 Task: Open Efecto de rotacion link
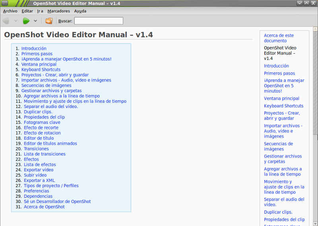pos(42,133)
